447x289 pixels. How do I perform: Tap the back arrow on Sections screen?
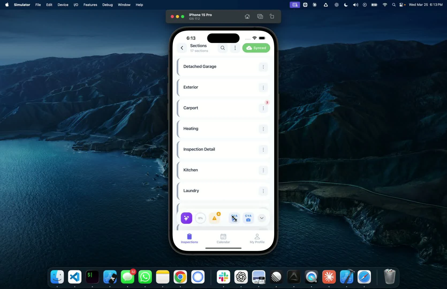tap(182, 48)
